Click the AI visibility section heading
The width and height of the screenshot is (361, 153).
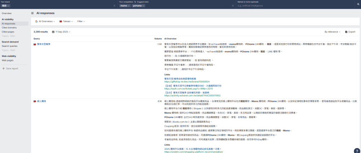coord(8,19)
